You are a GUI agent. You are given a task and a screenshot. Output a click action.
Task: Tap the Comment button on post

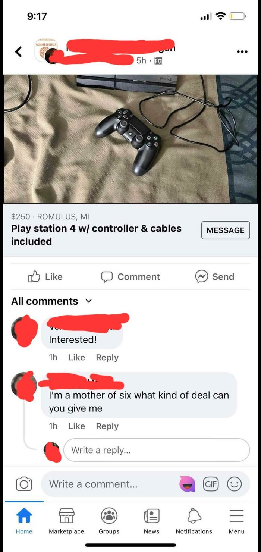point(130,277)
